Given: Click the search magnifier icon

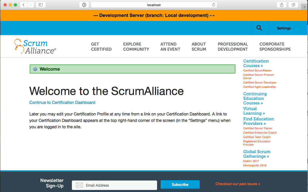Looking at the screenshot, I should tap(259, 28).
